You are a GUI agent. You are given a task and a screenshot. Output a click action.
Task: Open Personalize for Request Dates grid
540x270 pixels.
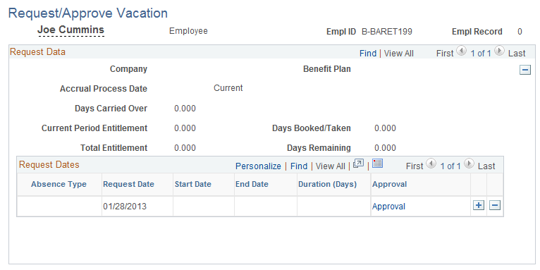pos(258,166)
